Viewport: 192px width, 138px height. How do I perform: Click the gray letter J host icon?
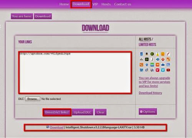pos(152,59)
